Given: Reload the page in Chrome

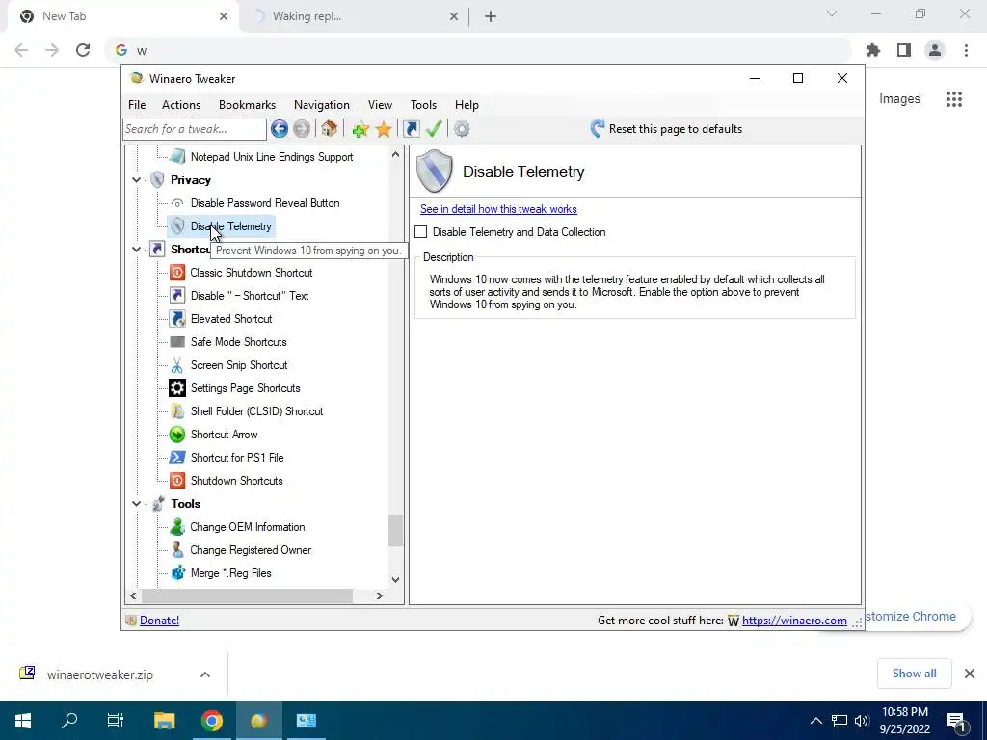Looking at the screenshot, I should [83, 50].
